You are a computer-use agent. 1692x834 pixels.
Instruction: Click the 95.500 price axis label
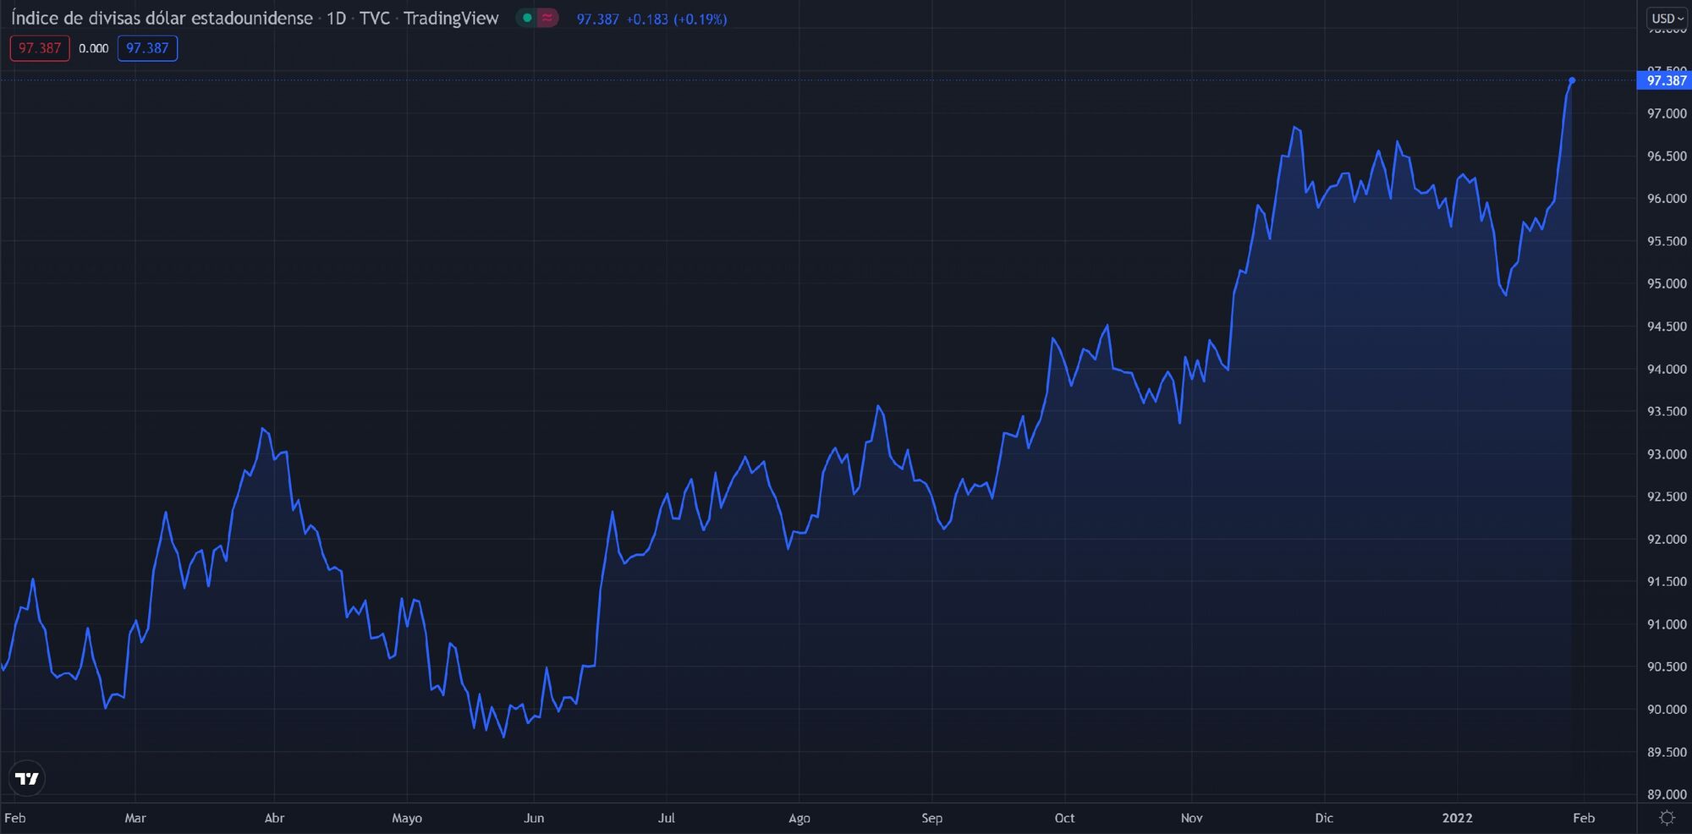[1667, 241]
